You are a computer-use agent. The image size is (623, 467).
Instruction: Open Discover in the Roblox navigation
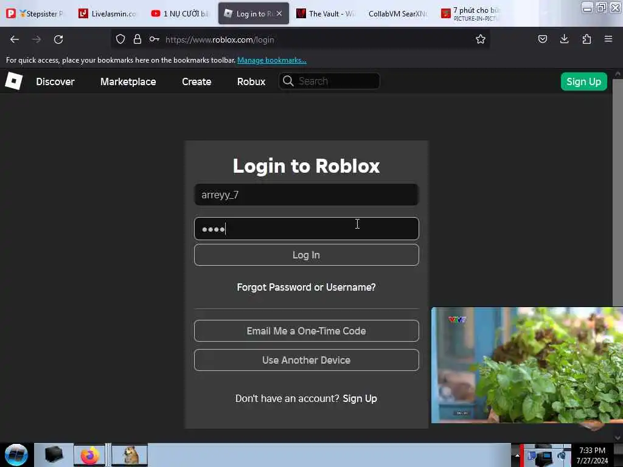click(x=55, y=81)
